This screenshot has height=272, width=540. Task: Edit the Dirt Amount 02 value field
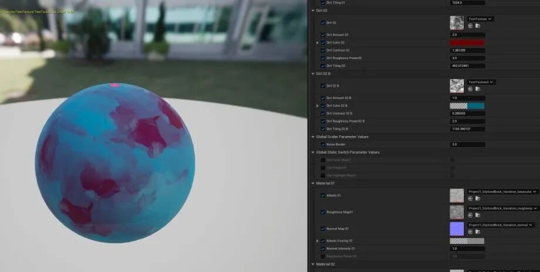(467, 35)
